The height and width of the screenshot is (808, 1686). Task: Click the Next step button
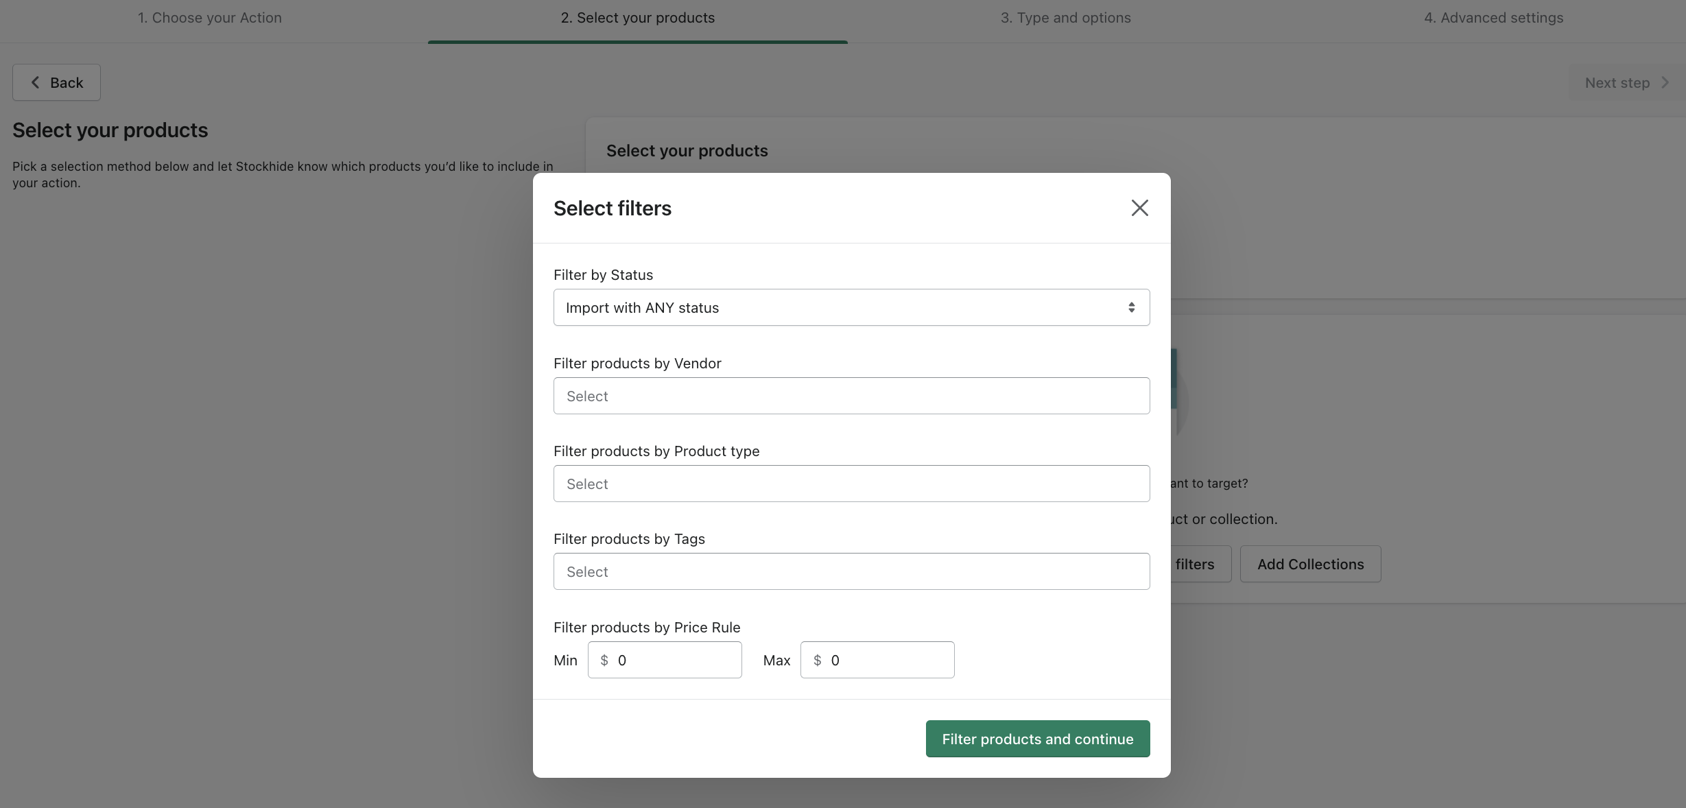coord(1626,82)
